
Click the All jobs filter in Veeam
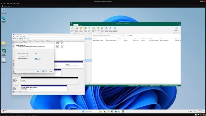click(130, 35)
